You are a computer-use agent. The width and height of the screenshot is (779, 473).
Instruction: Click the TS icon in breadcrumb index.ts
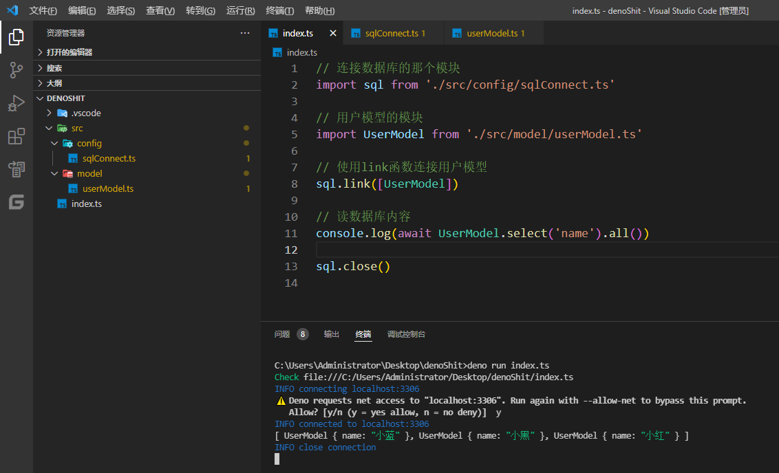277,53
